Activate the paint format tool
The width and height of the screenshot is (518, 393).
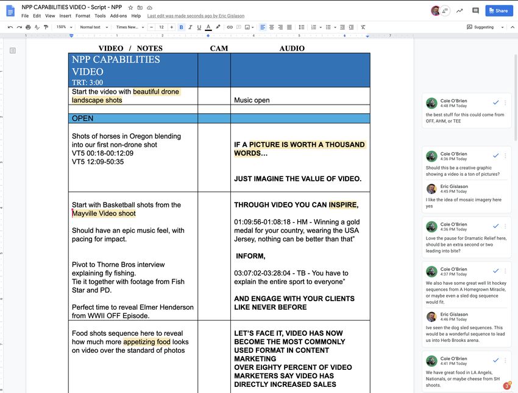click(x=46, y=27)
